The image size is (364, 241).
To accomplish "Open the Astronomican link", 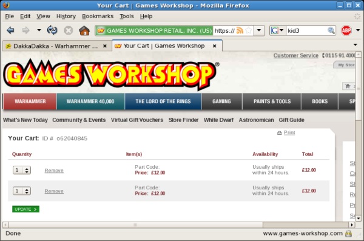I will [x=256, y=120].
